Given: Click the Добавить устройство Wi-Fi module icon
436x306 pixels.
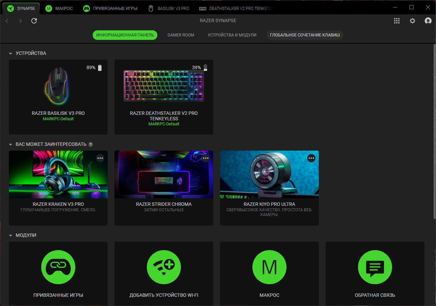Looking at the screenshot, I should (164, 267).
